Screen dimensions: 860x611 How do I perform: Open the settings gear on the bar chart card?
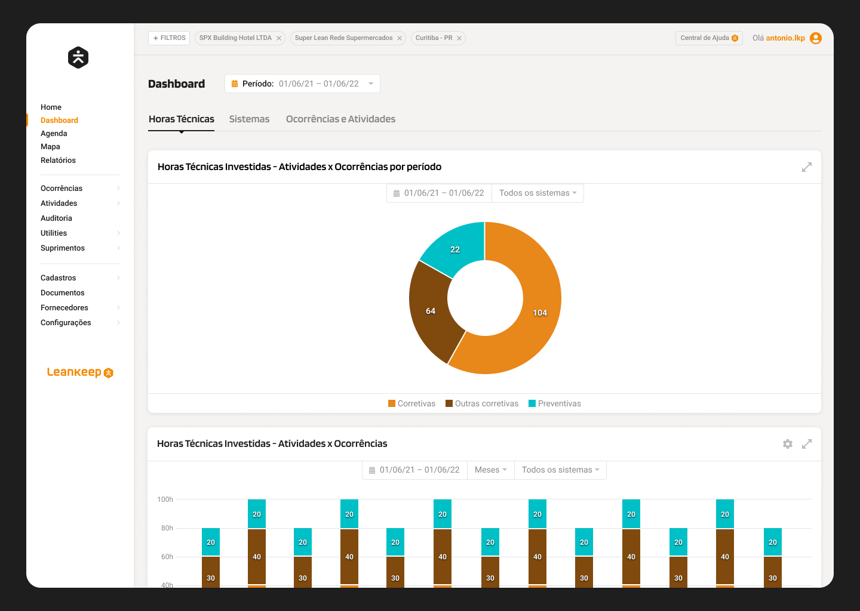click(788, 444)
